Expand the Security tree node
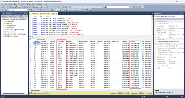The image size is (185, 98). (4, 24)
